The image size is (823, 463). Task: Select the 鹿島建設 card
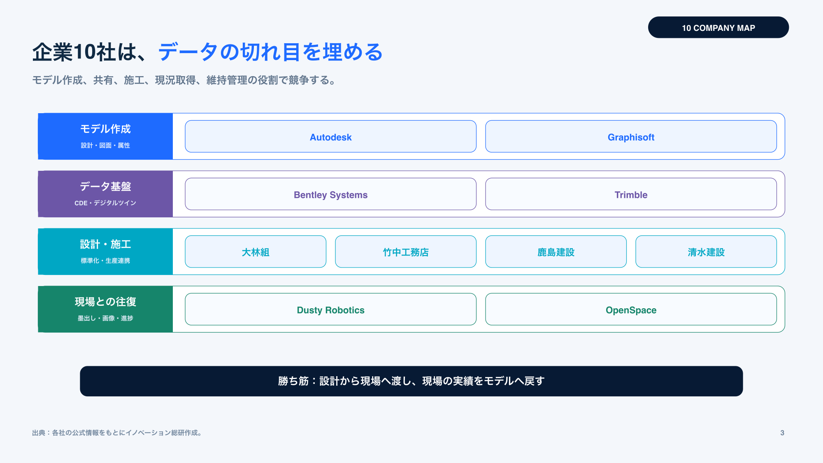[x=556, y=251]
